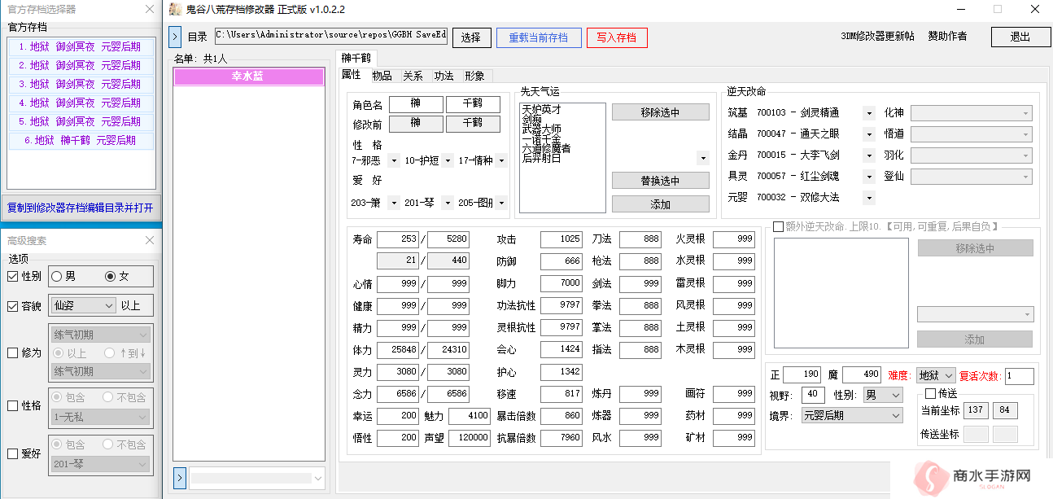Click the directory path input field
The width and height of the screenshot is (1053, 499).
pos(331,36)
